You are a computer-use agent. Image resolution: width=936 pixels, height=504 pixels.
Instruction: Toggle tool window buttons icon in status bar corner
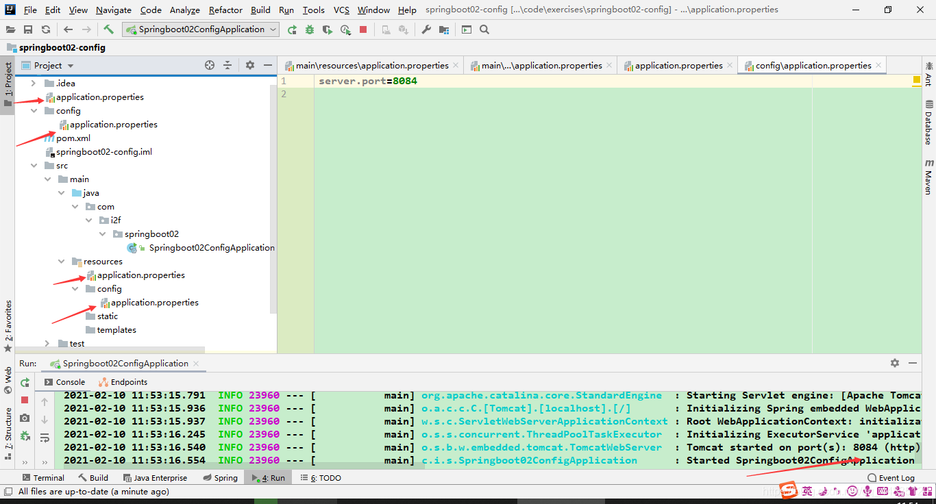click(8, 491)
